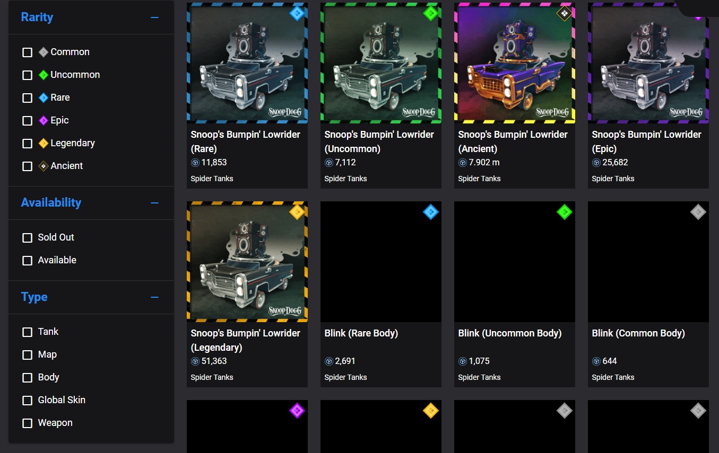Collapse the Rarity filter section
The width and height of the screenshot is (719, 453).
coord(154,17)
